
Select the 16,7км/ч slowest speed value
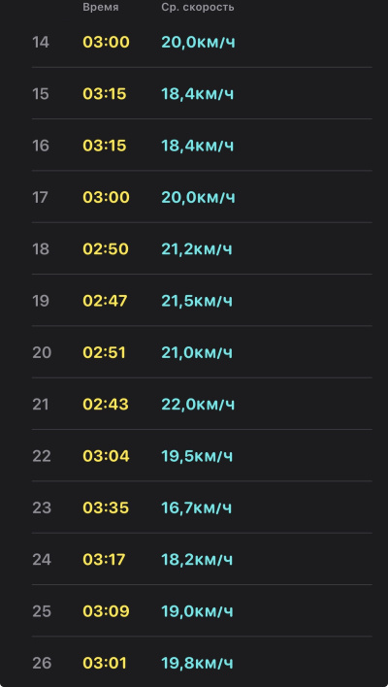pos(197,507)
